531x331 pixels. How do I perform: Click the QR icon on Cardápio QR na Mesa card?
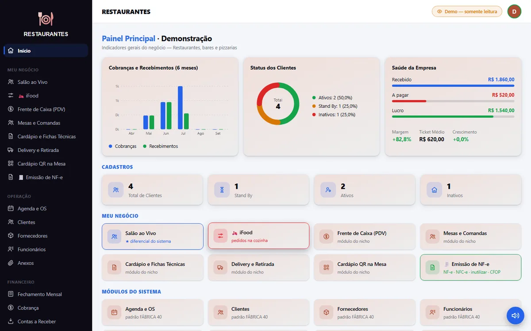pos(327,267)
